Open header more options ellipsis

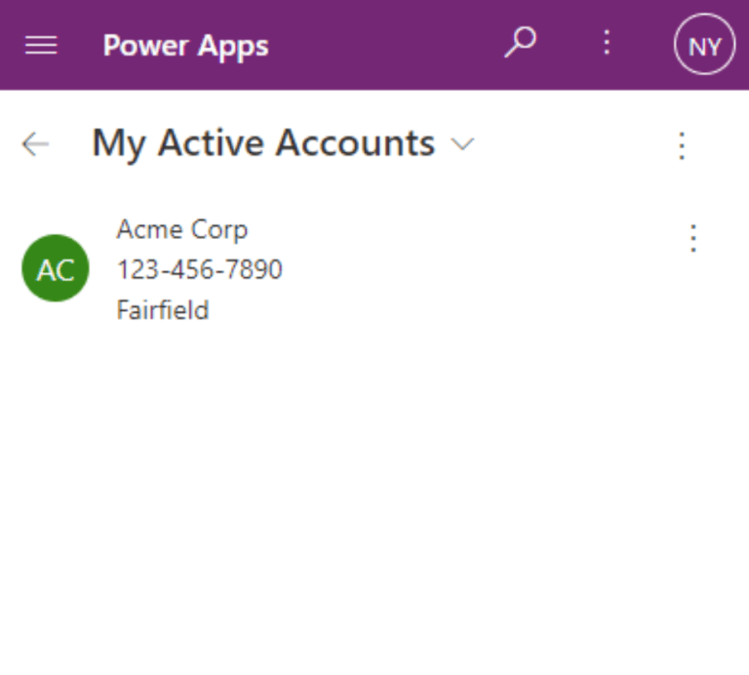coord(607,43)
